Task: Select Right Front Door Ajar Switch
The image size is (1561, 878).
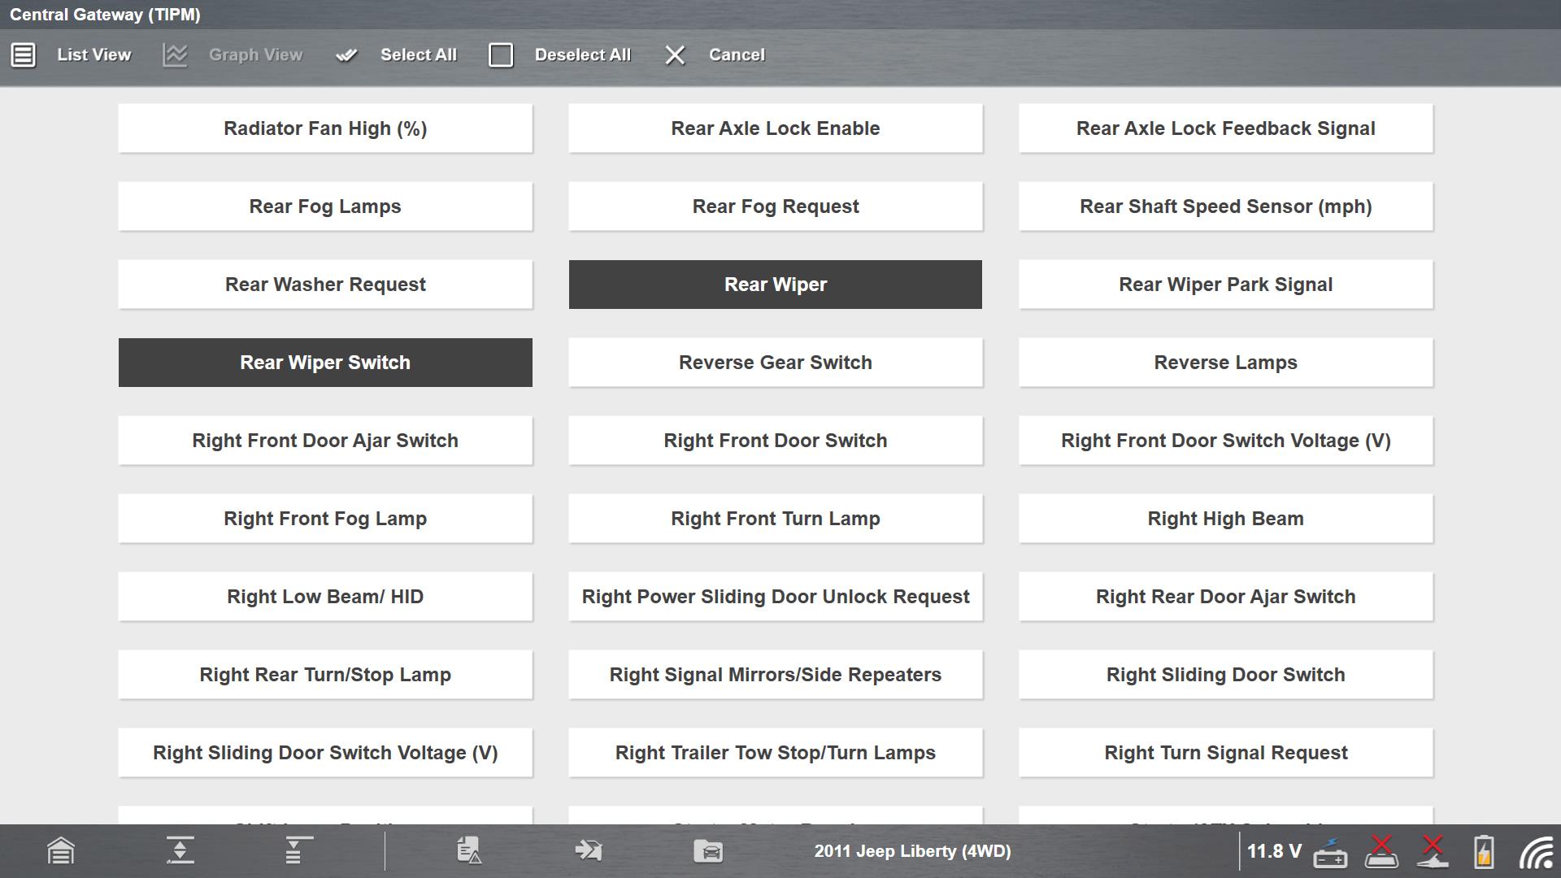Action: [x=325, y=441]
